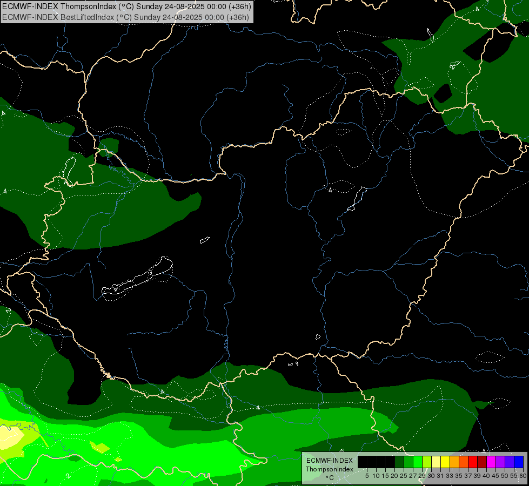Click the yellow-green 29–30 legend swatch

tap(427, 462)
